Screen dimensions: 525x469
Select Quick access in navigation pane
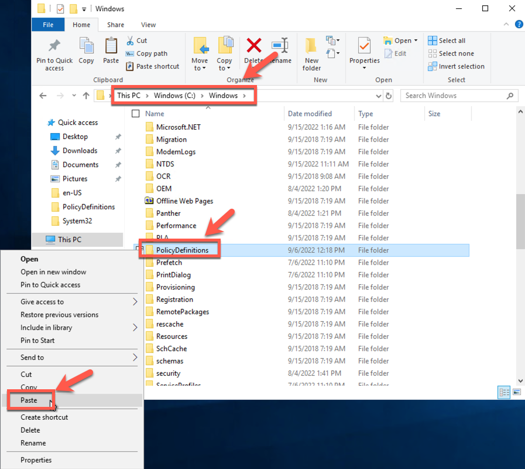coord(78,123)
